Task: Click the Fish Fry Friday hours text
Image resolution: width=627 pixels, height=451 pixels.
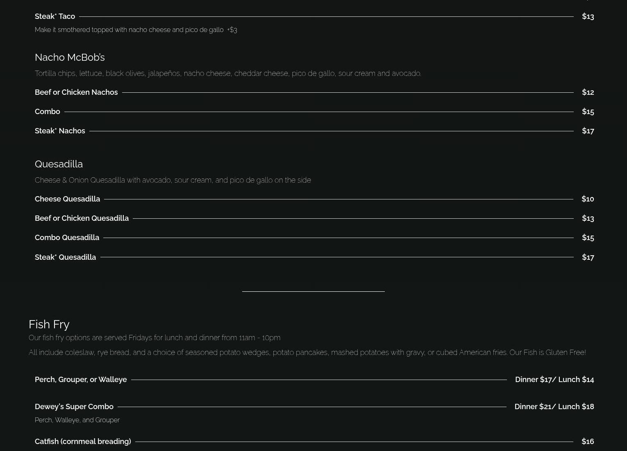Action: click(154, 338)
